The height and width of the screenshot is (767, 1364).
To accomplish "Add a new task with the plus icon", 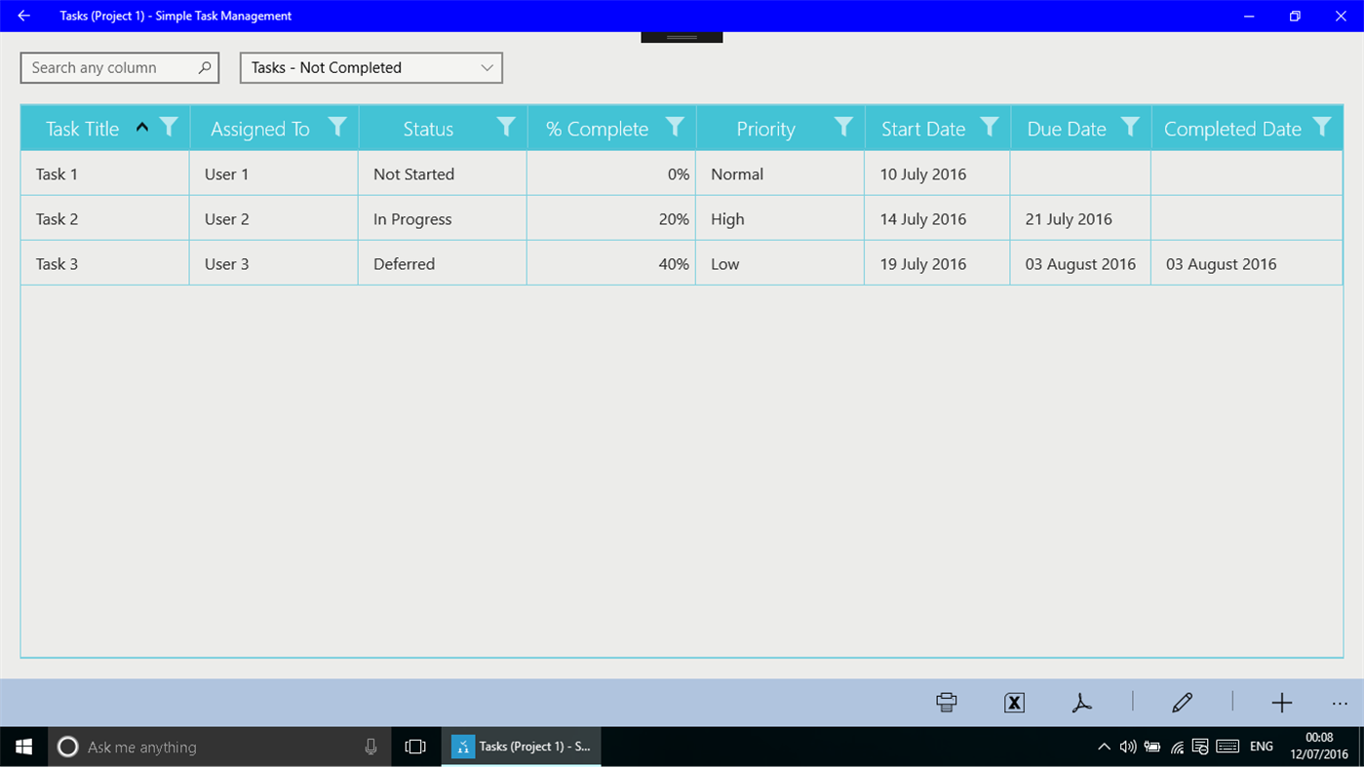I will (1281, 702).
